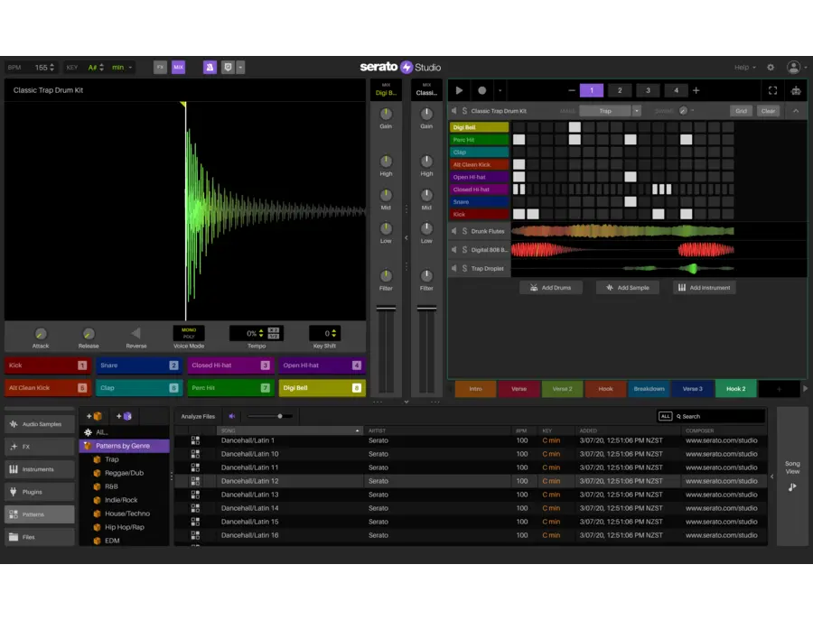The height and width of the screenshot is (620, 813).
Task: Add a new smart crate icon
Action: point(124,416)
